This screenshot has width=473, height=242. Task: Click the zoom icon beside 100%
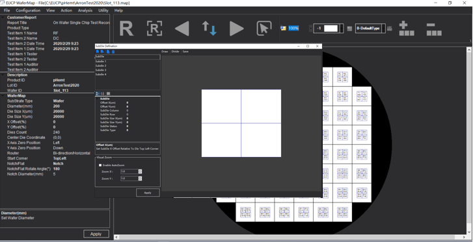[283, 29]
